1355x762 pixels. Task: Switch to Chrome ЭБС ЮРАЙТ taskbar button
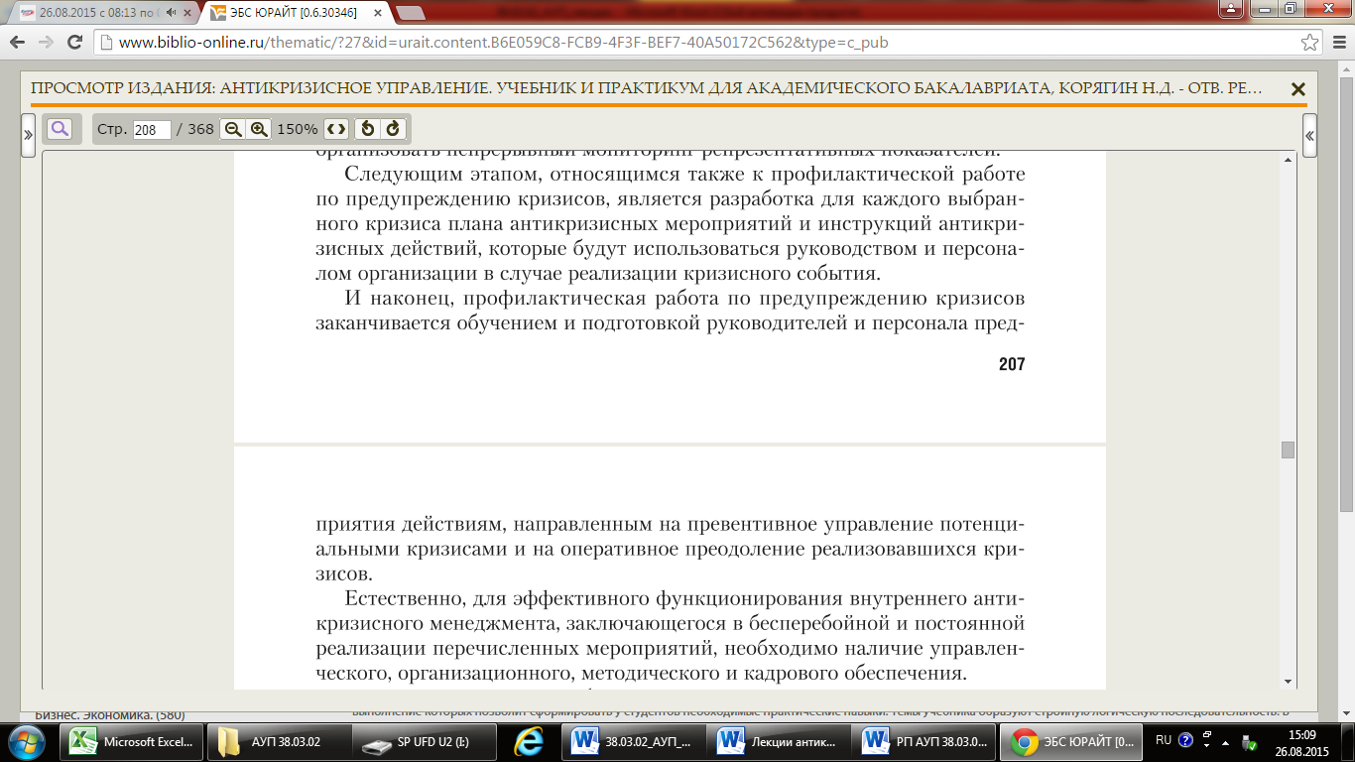coord(1070,741)
